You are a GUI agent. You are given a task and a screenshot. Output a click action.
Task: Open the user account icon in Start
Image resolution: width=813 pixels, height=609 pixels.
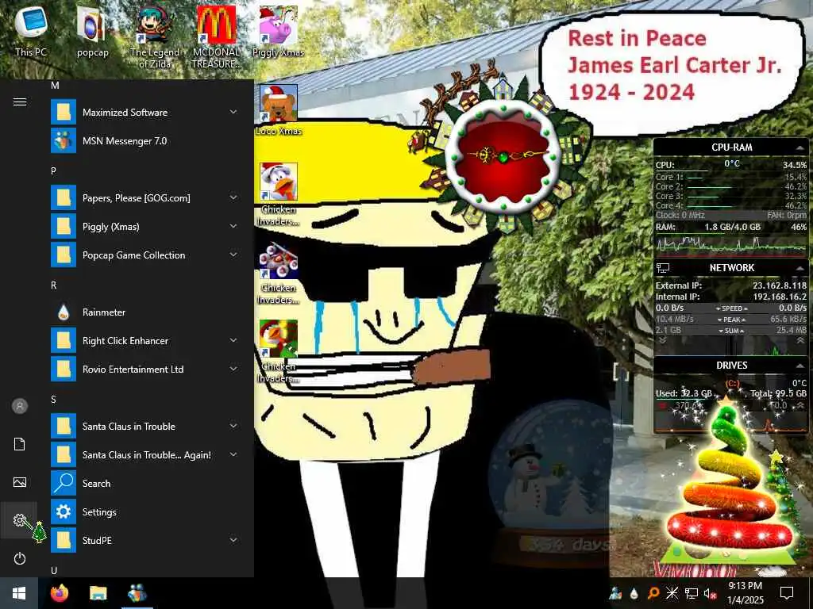(x=20, y=406)
